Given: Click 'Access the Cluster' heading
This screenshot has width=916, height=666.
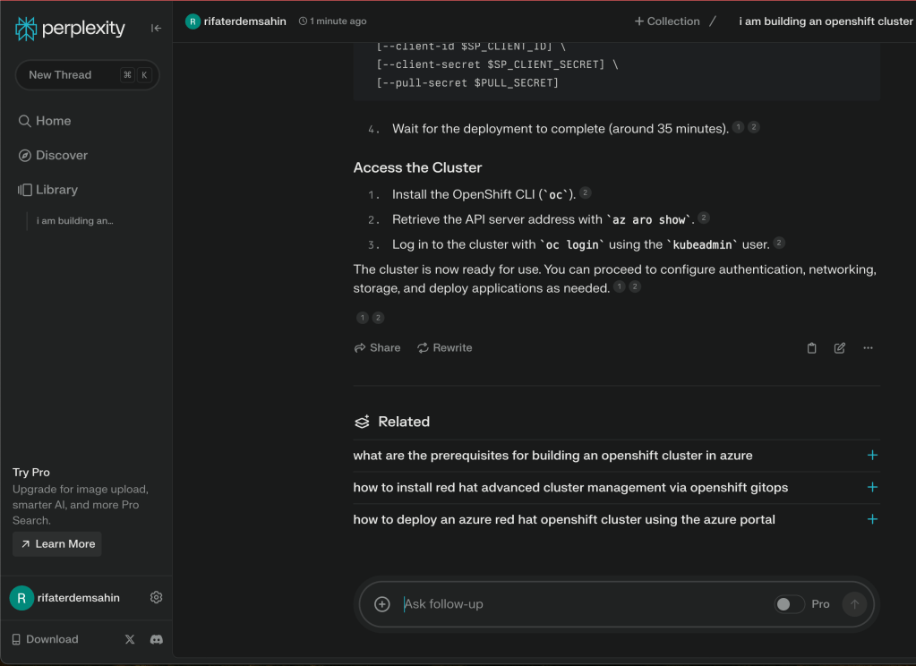Looking at the screenshot, I should pyautogui.click(x=417, y=167).
